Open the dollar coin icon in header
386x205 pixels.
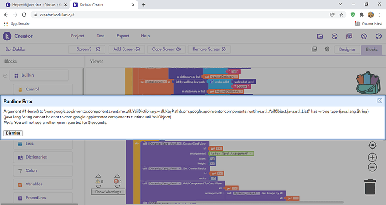364,36
